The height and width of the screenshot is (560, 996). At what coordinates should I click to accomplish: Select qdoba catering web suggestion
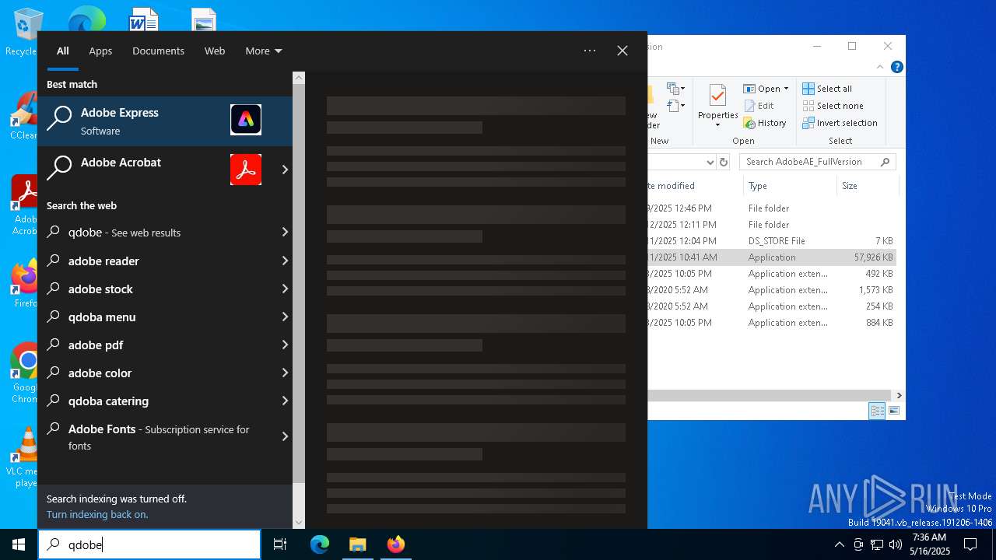point(165,401)
